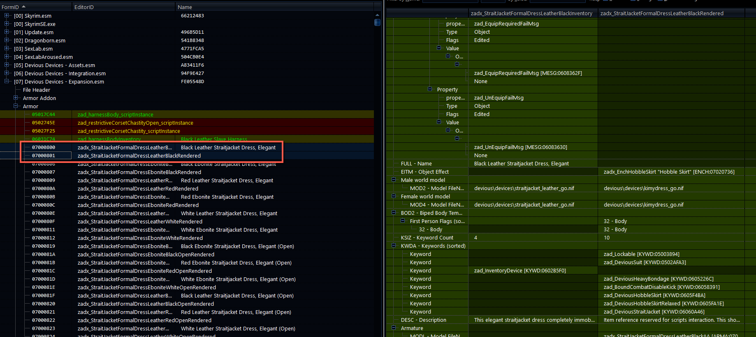Image resolution: width=756 pixels, height=337 pixels.
Task: Select MOD2 - Model FileName row label
Action: click(437, 188)
